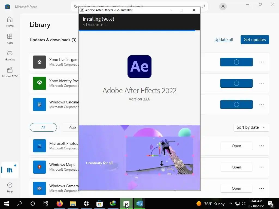Open Windows Camera with Open button
The width and height of the screenshot is (279, 209).
236,188
